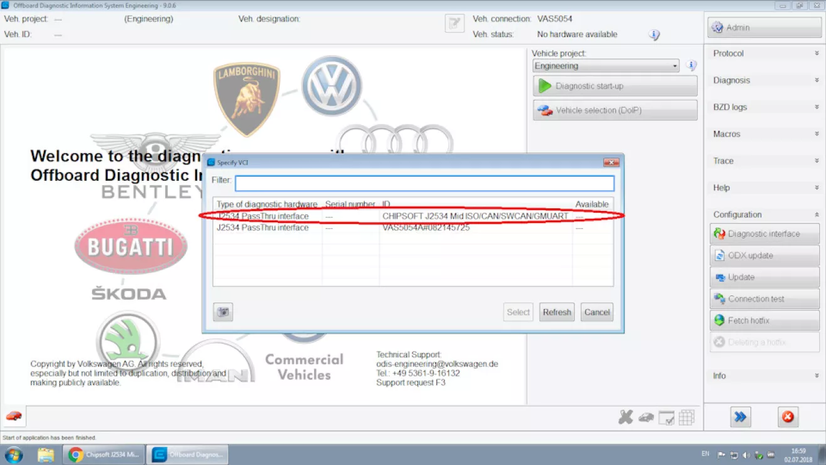Expand the BZD logs section
Image resolution: width=826 pixels, height=465 pixels.
766,108
